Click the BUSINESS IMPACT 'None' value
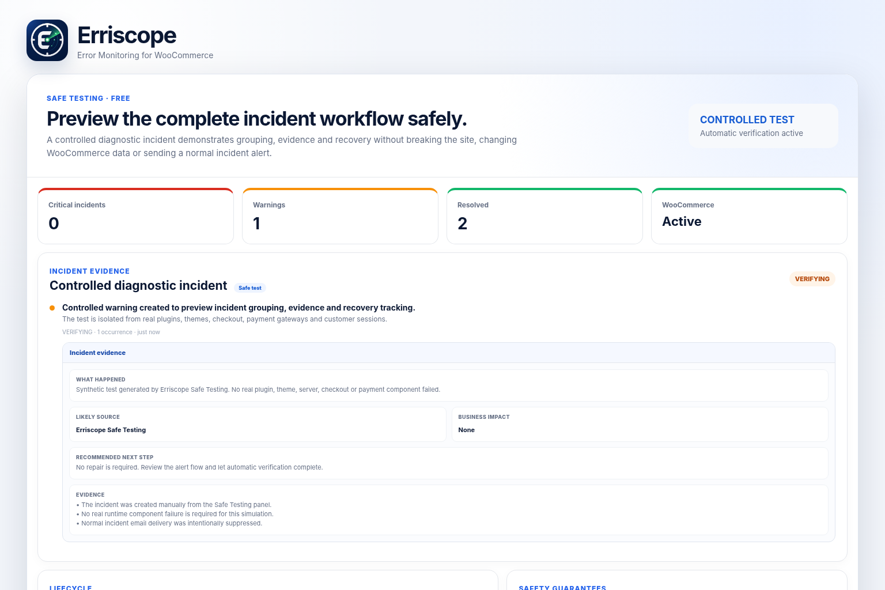885x590 pixels. (x=466, y=430)
